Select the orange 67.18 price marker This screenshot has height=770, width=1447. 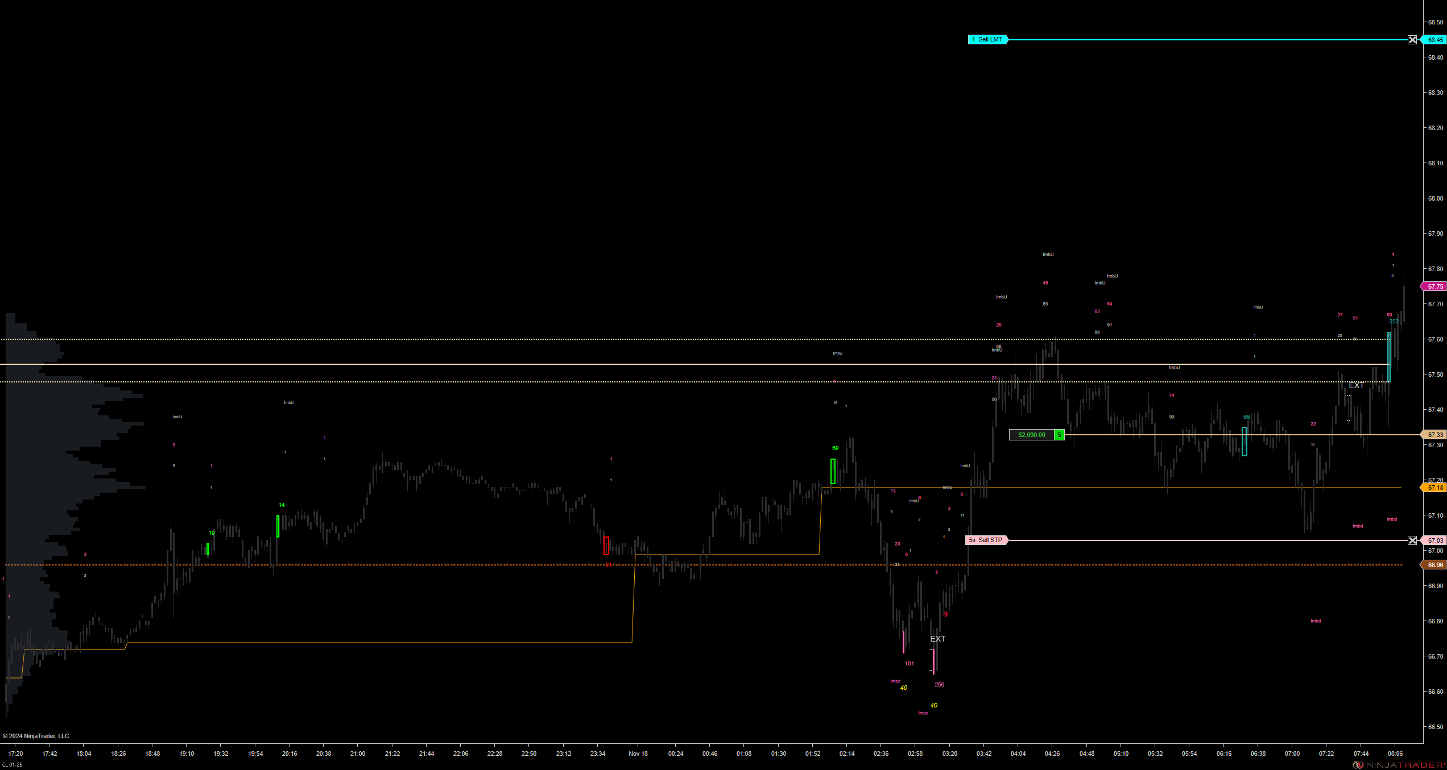click(1434, 488)
